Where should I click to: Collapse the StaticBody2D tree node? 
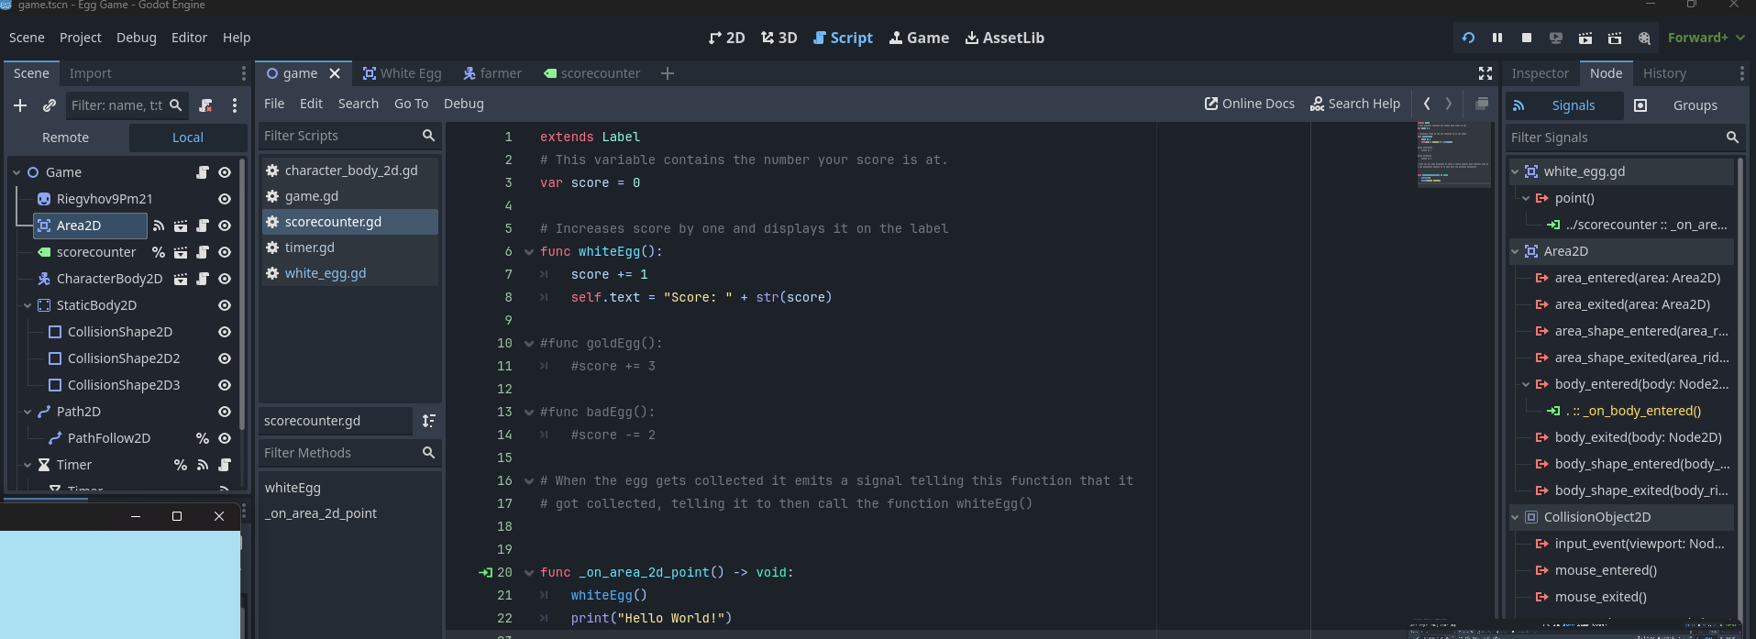pos(28,305)
